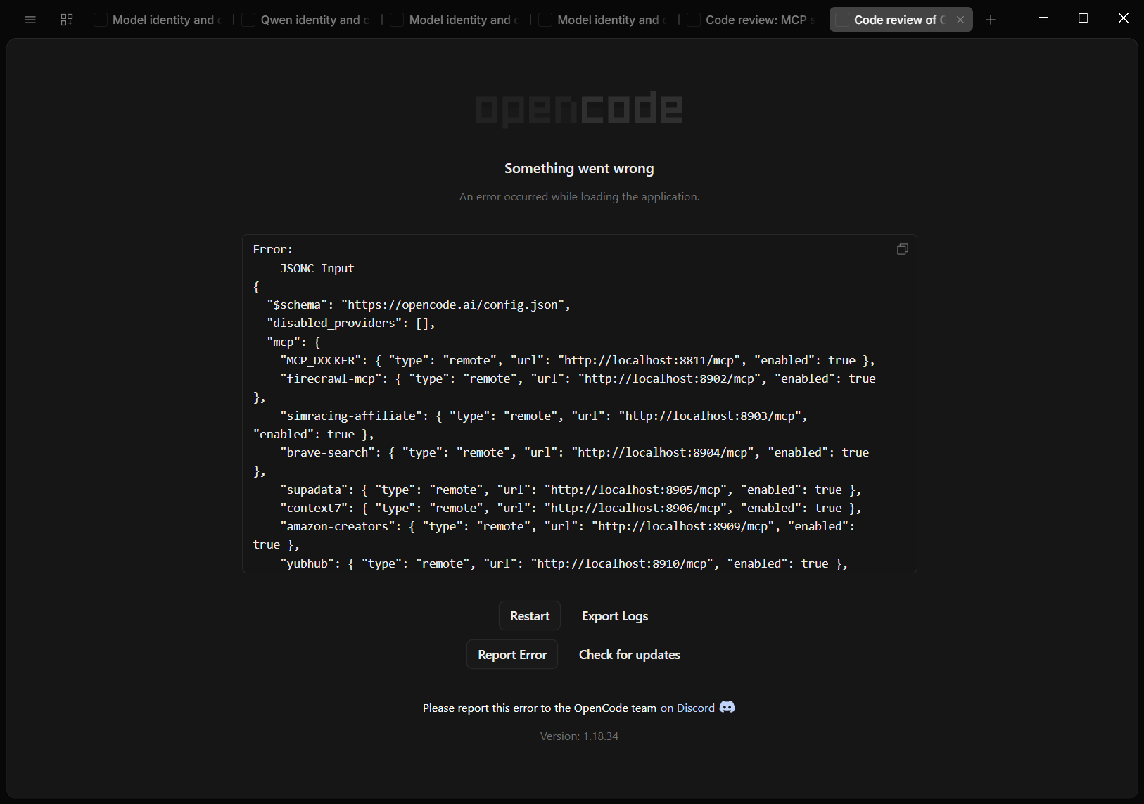Click the '"$schema"' config line
The image size is (1144, 804).
[x=419, y=305]
